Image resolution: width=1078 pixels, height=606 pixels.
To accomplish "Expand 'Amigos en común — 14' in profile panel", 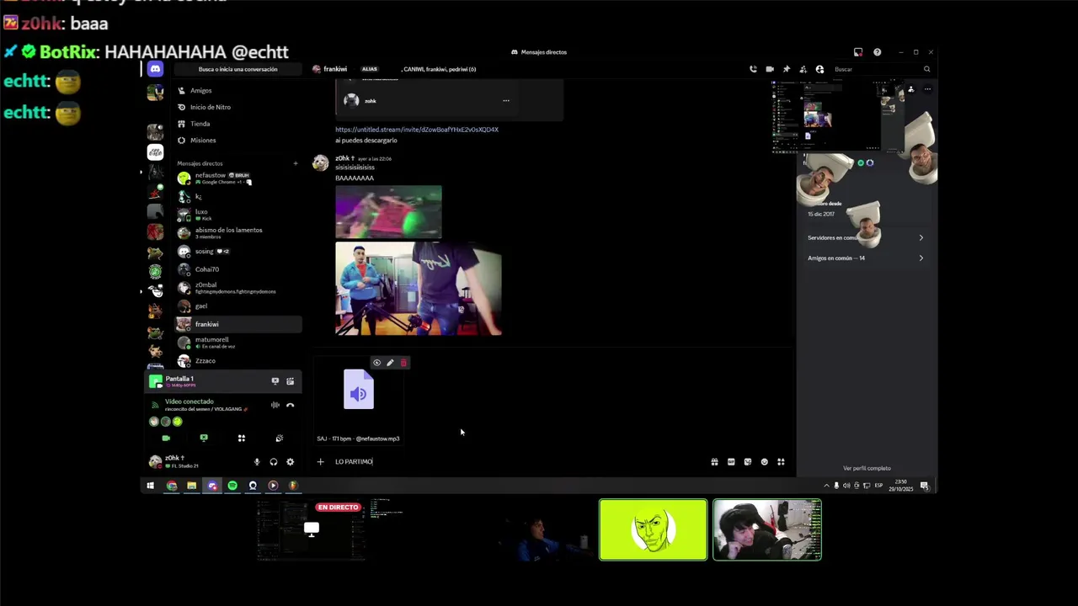I will [x=866, y=258].
